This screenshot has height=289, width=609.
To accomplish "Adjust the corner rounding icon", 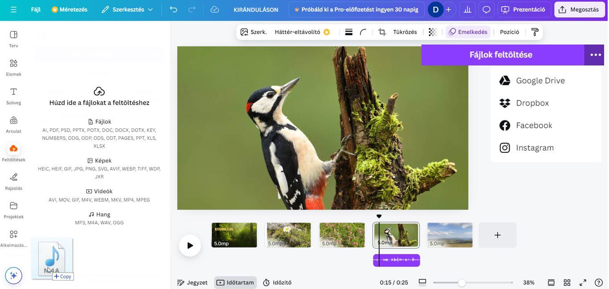I will [x=363, y=32].
